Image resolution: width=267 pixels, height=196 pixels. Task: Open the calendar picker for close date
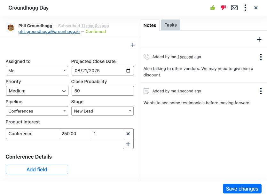[128, 71]
